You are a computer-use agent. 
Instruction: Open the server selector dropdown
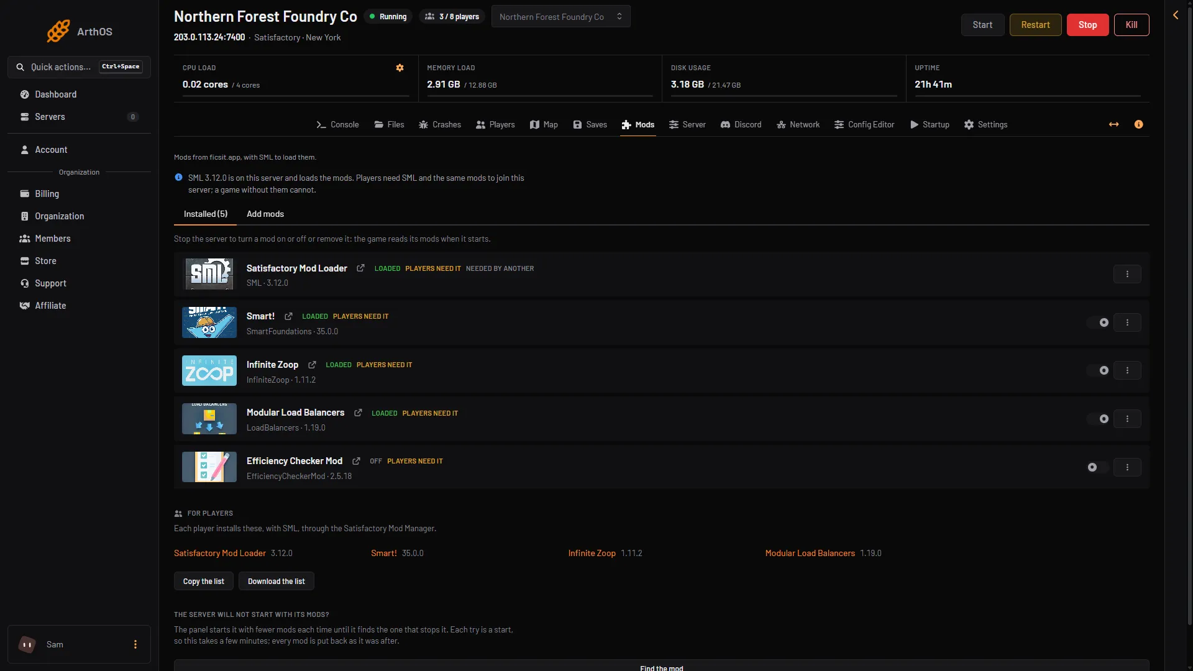coord(560,17)
